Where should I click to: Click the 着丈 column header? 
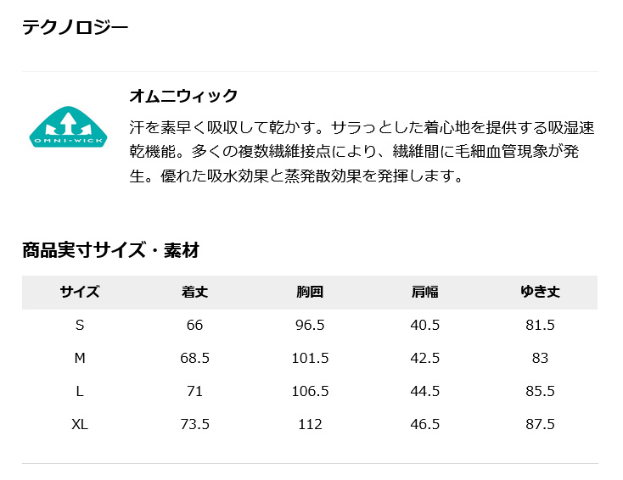click(194, 293)
